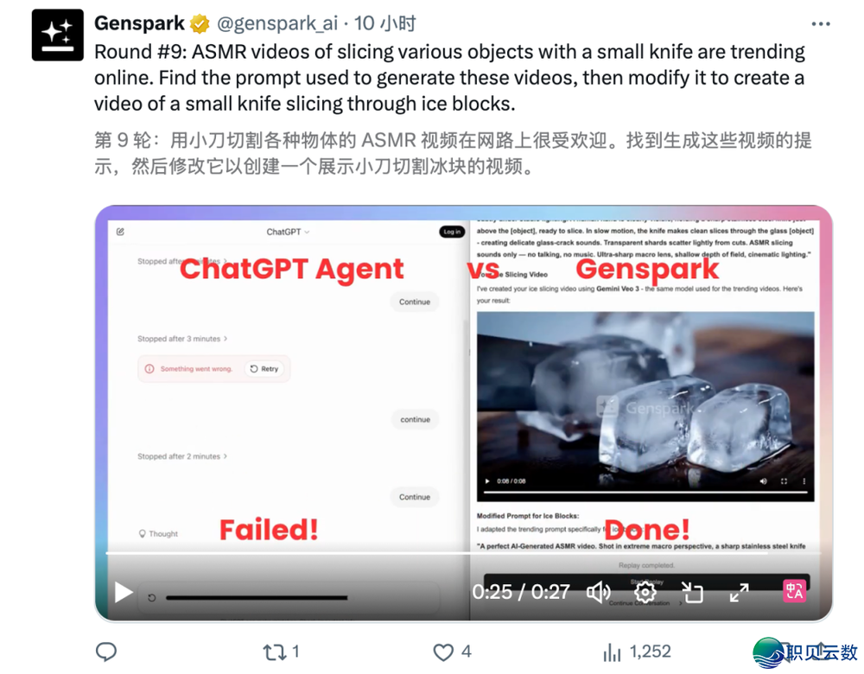864x674 pixels.
Task: Click the first Continue button
Action: (x=415, y=302)
